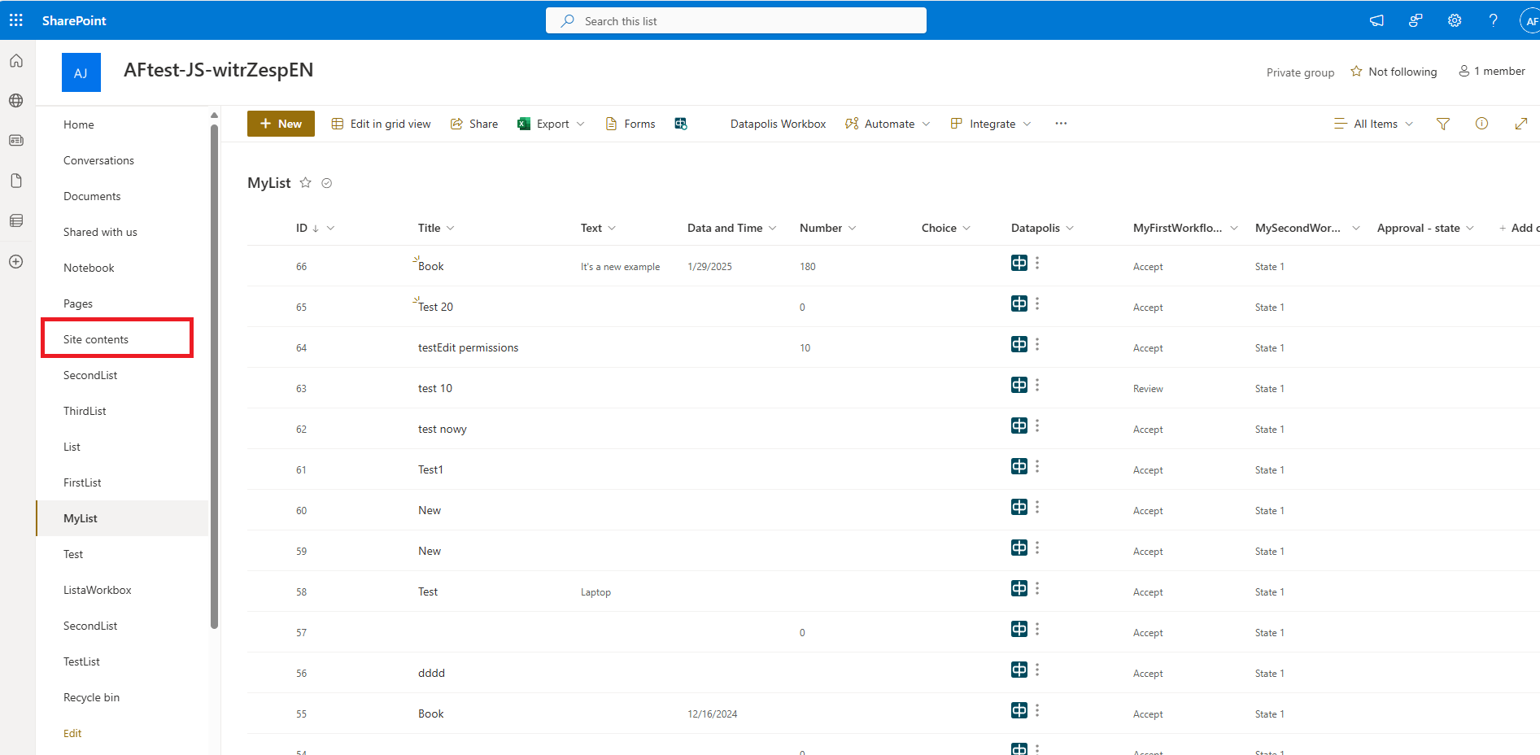Click the Datapolis icon in Book row 66

pyautogui.click(x=1019, y=263)
